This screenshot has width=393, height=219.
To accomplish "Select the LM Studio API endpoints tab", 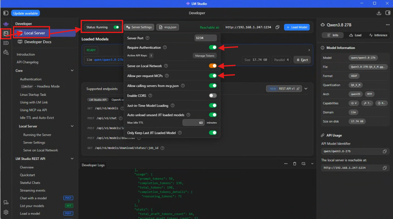I will point(98,100).
